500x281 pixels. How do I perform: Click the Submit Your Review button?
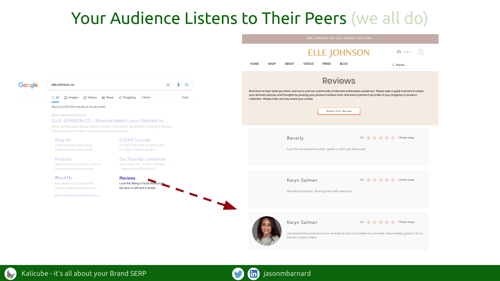point(339,111)
